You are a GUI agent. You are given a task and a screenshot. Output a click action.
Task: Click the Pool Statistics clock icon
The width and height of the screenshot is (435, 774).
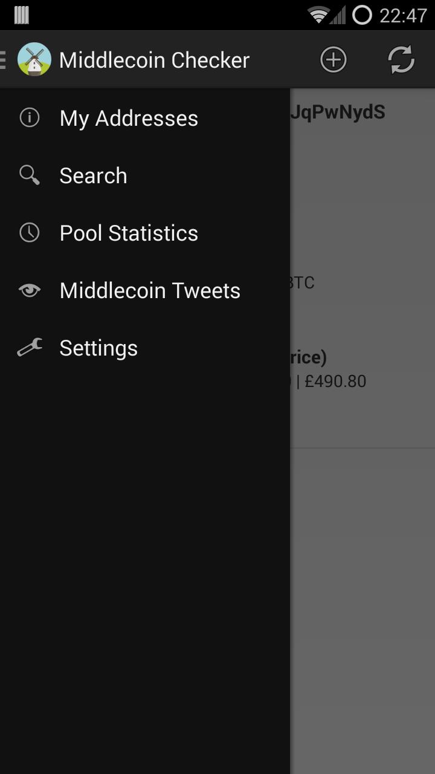(29, 233)
